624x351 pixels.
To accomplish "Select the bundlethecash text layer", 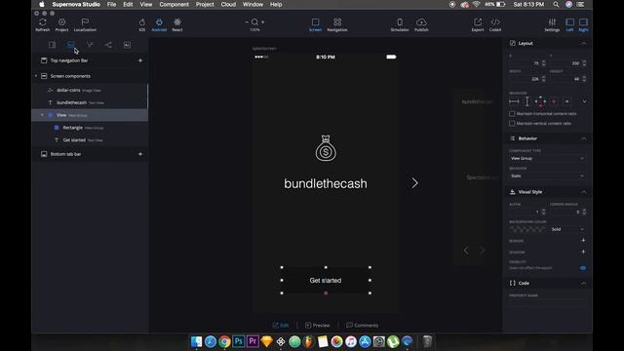I will pyautogui.click(x=90, y=102).
